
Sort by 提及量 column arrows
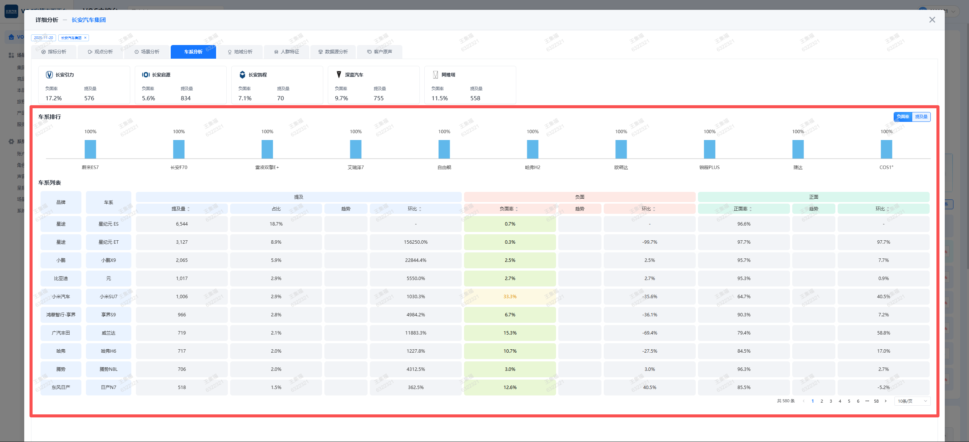point(189,209)
